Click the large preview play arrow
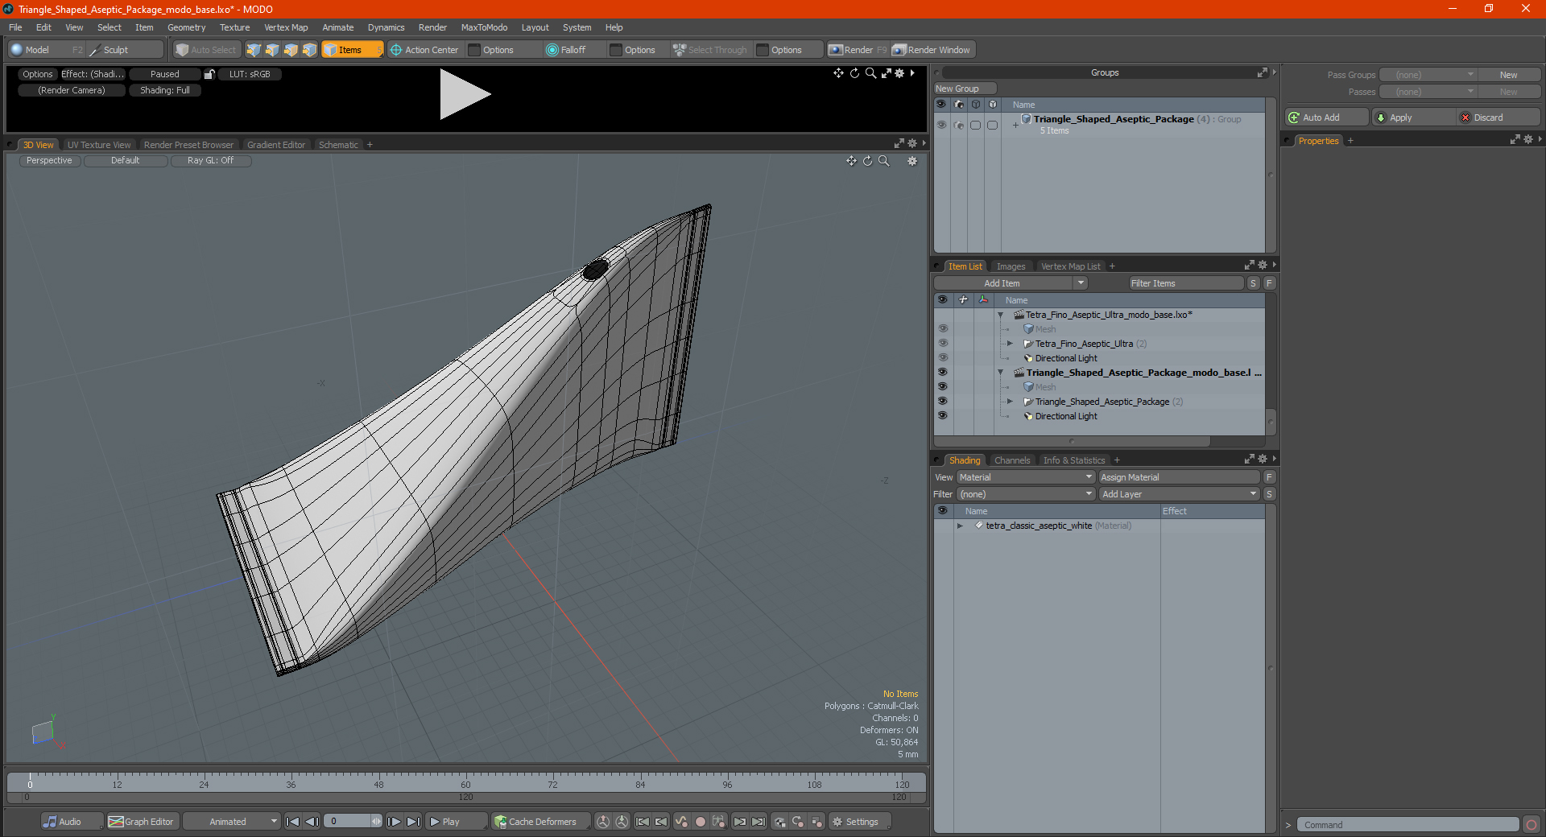 [x=465, y=94]
